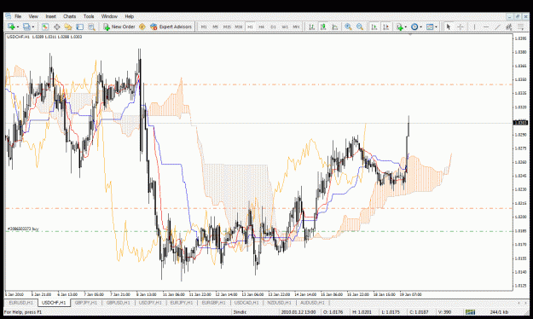Select the Fibonacci Retracement tool
The height and width of the screenshot is (319, 533).
coord(520,26)
